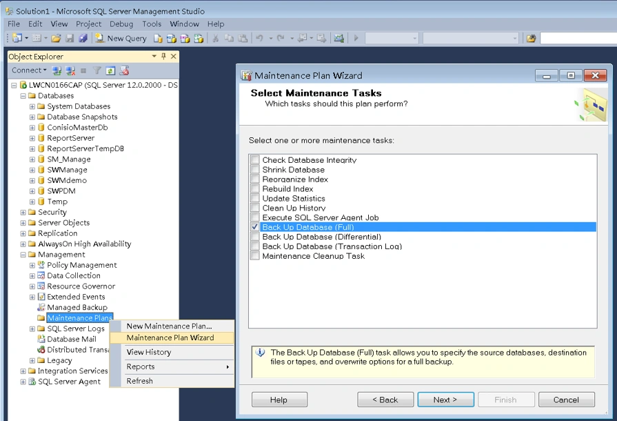Click the Managed Backup icon in tree
The height and width of the screenshot is (421, 617).
click(x=41, y=307)
